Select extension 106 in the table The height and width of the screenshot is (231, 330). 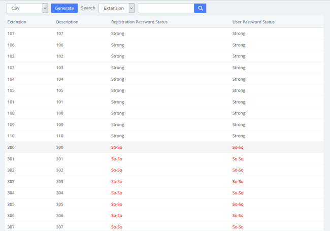click(11, 45)
